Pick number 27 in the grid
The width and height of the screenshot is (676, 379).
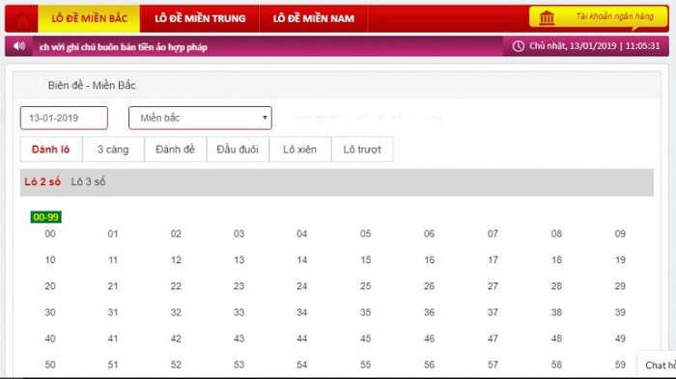pyautogui.click(x=493, y=286)
